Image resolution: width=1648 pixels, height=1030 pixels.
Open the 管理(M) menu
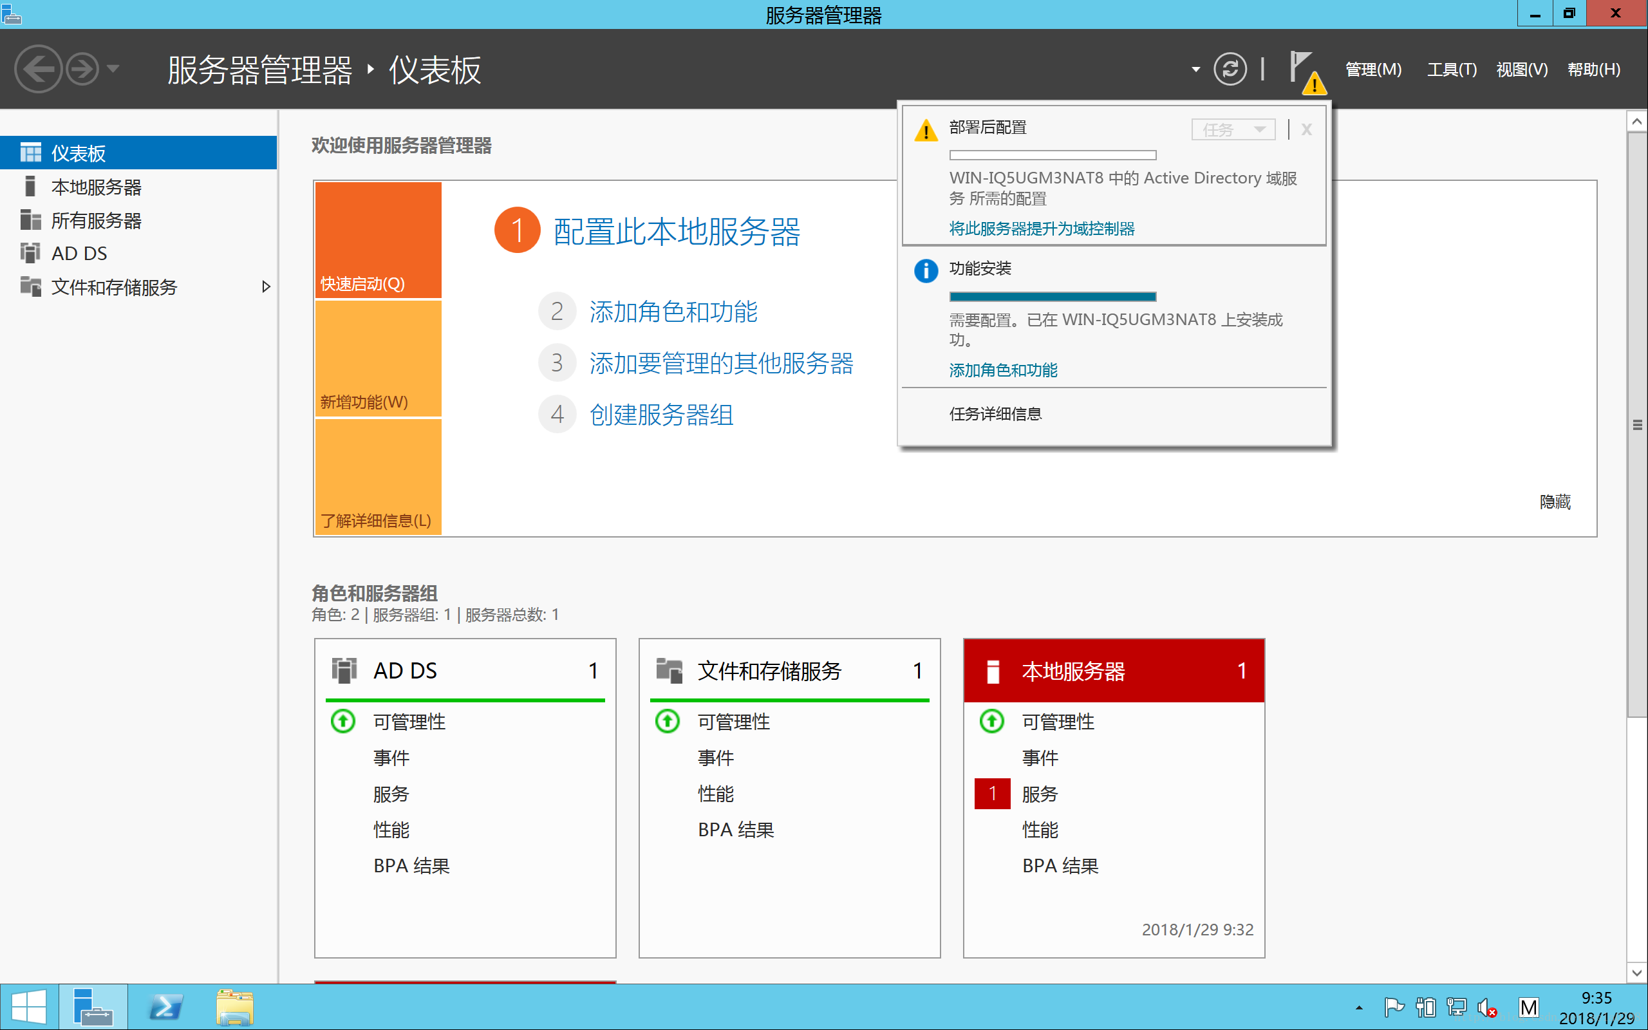(x=1373, y=70)
